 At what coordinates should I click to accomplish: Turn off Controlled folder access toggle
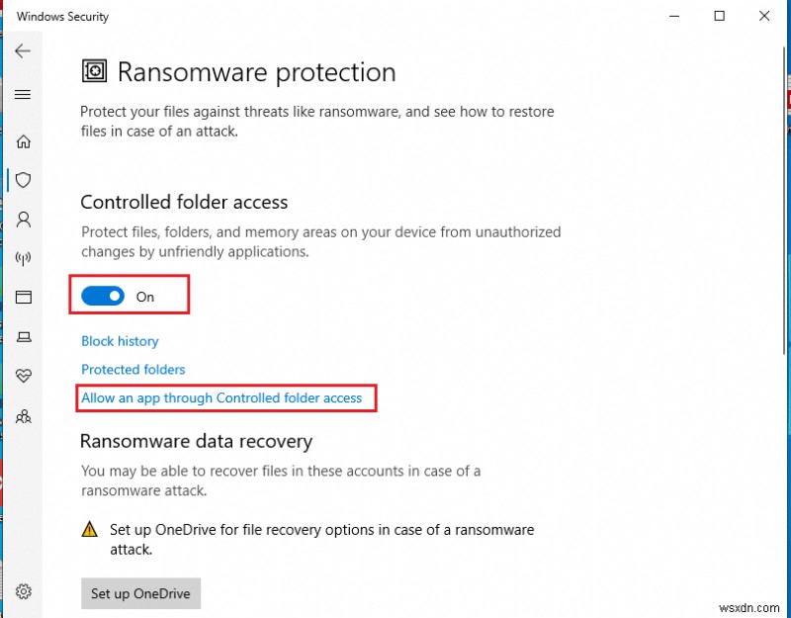(103, 296)
